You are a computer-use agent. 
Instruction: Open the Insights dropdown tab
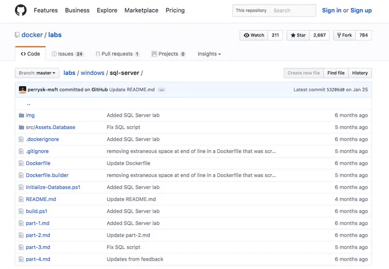pos(209,54)
